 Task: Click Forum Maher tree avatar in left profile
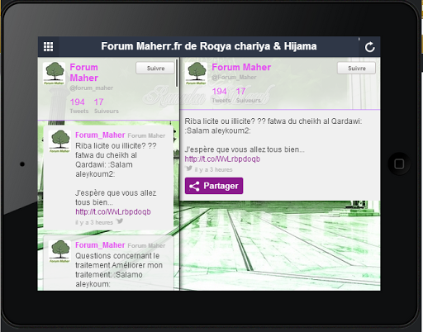coord(54,74)
